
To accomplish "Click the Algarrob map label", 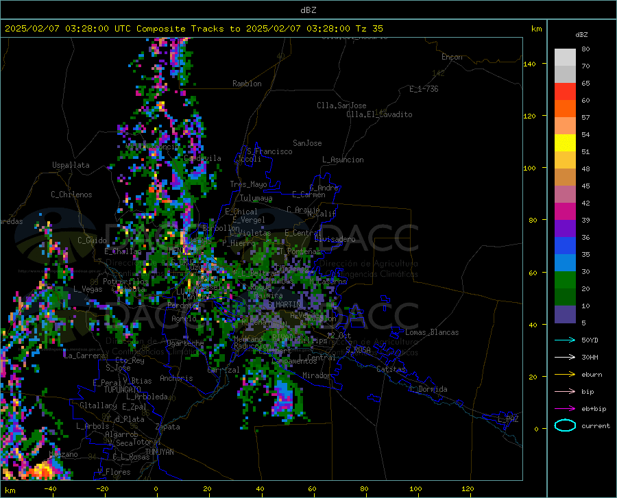I will tap(121, 434).
